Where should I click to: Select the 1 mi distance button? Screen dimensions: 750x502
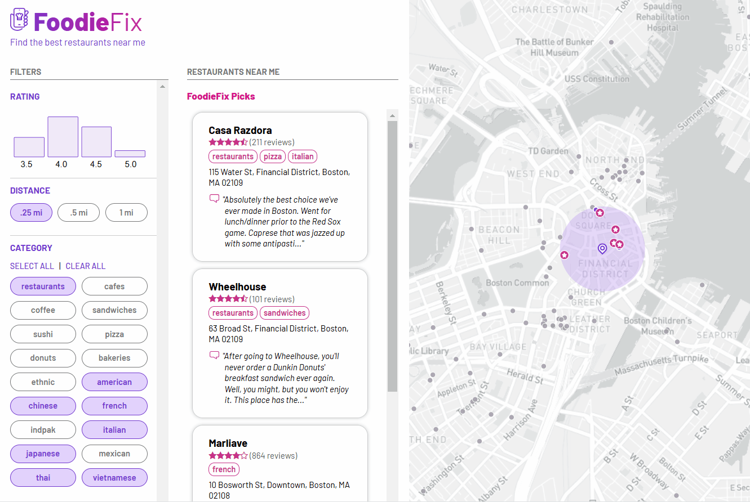point(126,212)
